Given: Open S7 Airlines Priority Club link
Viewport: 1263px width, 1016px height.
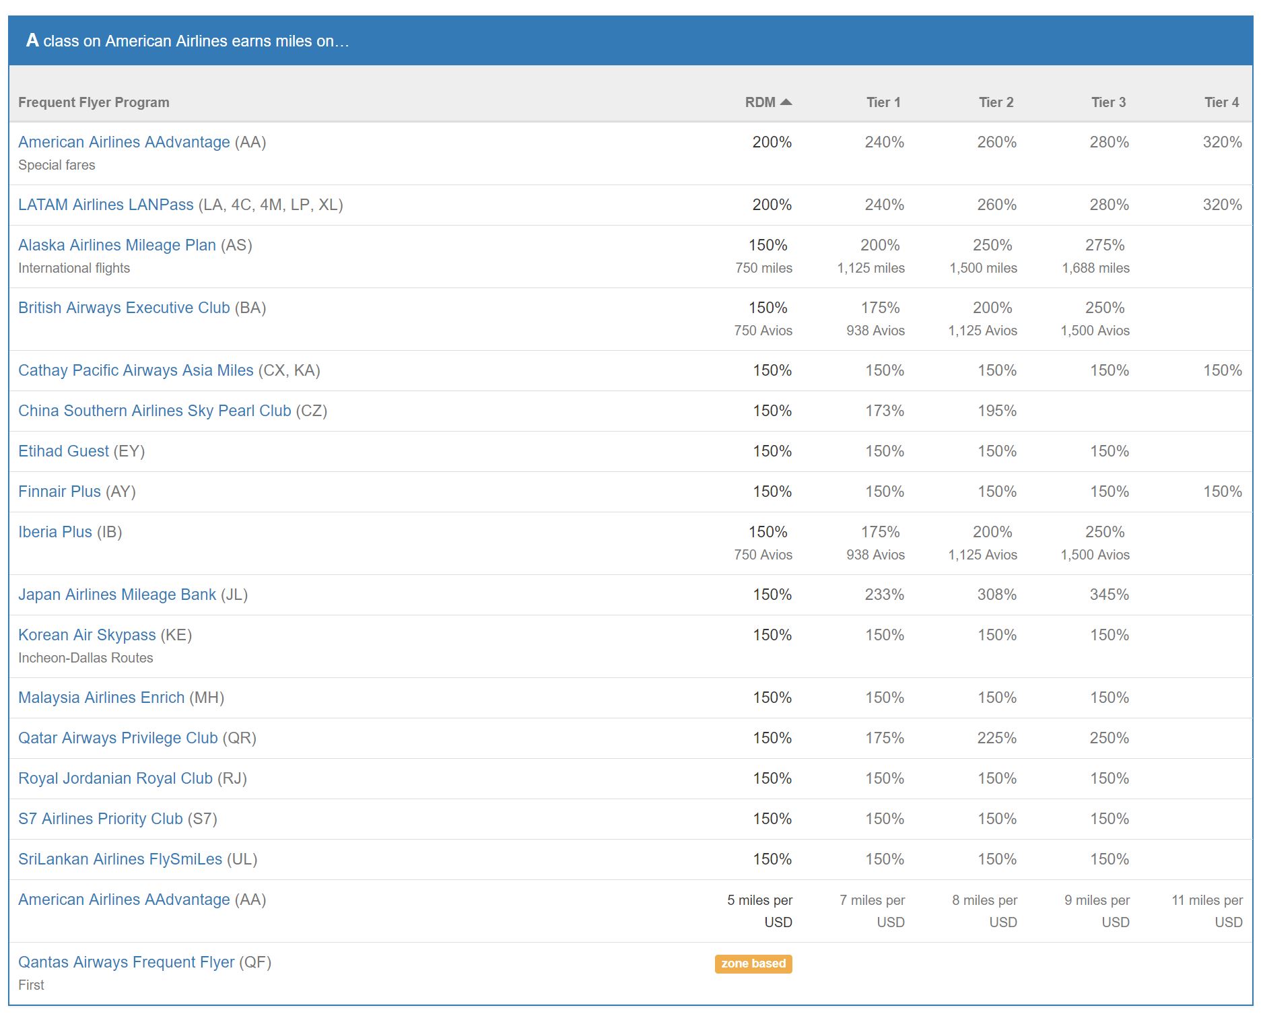Looking at the screenshot, I should click(x=100, y=819).
